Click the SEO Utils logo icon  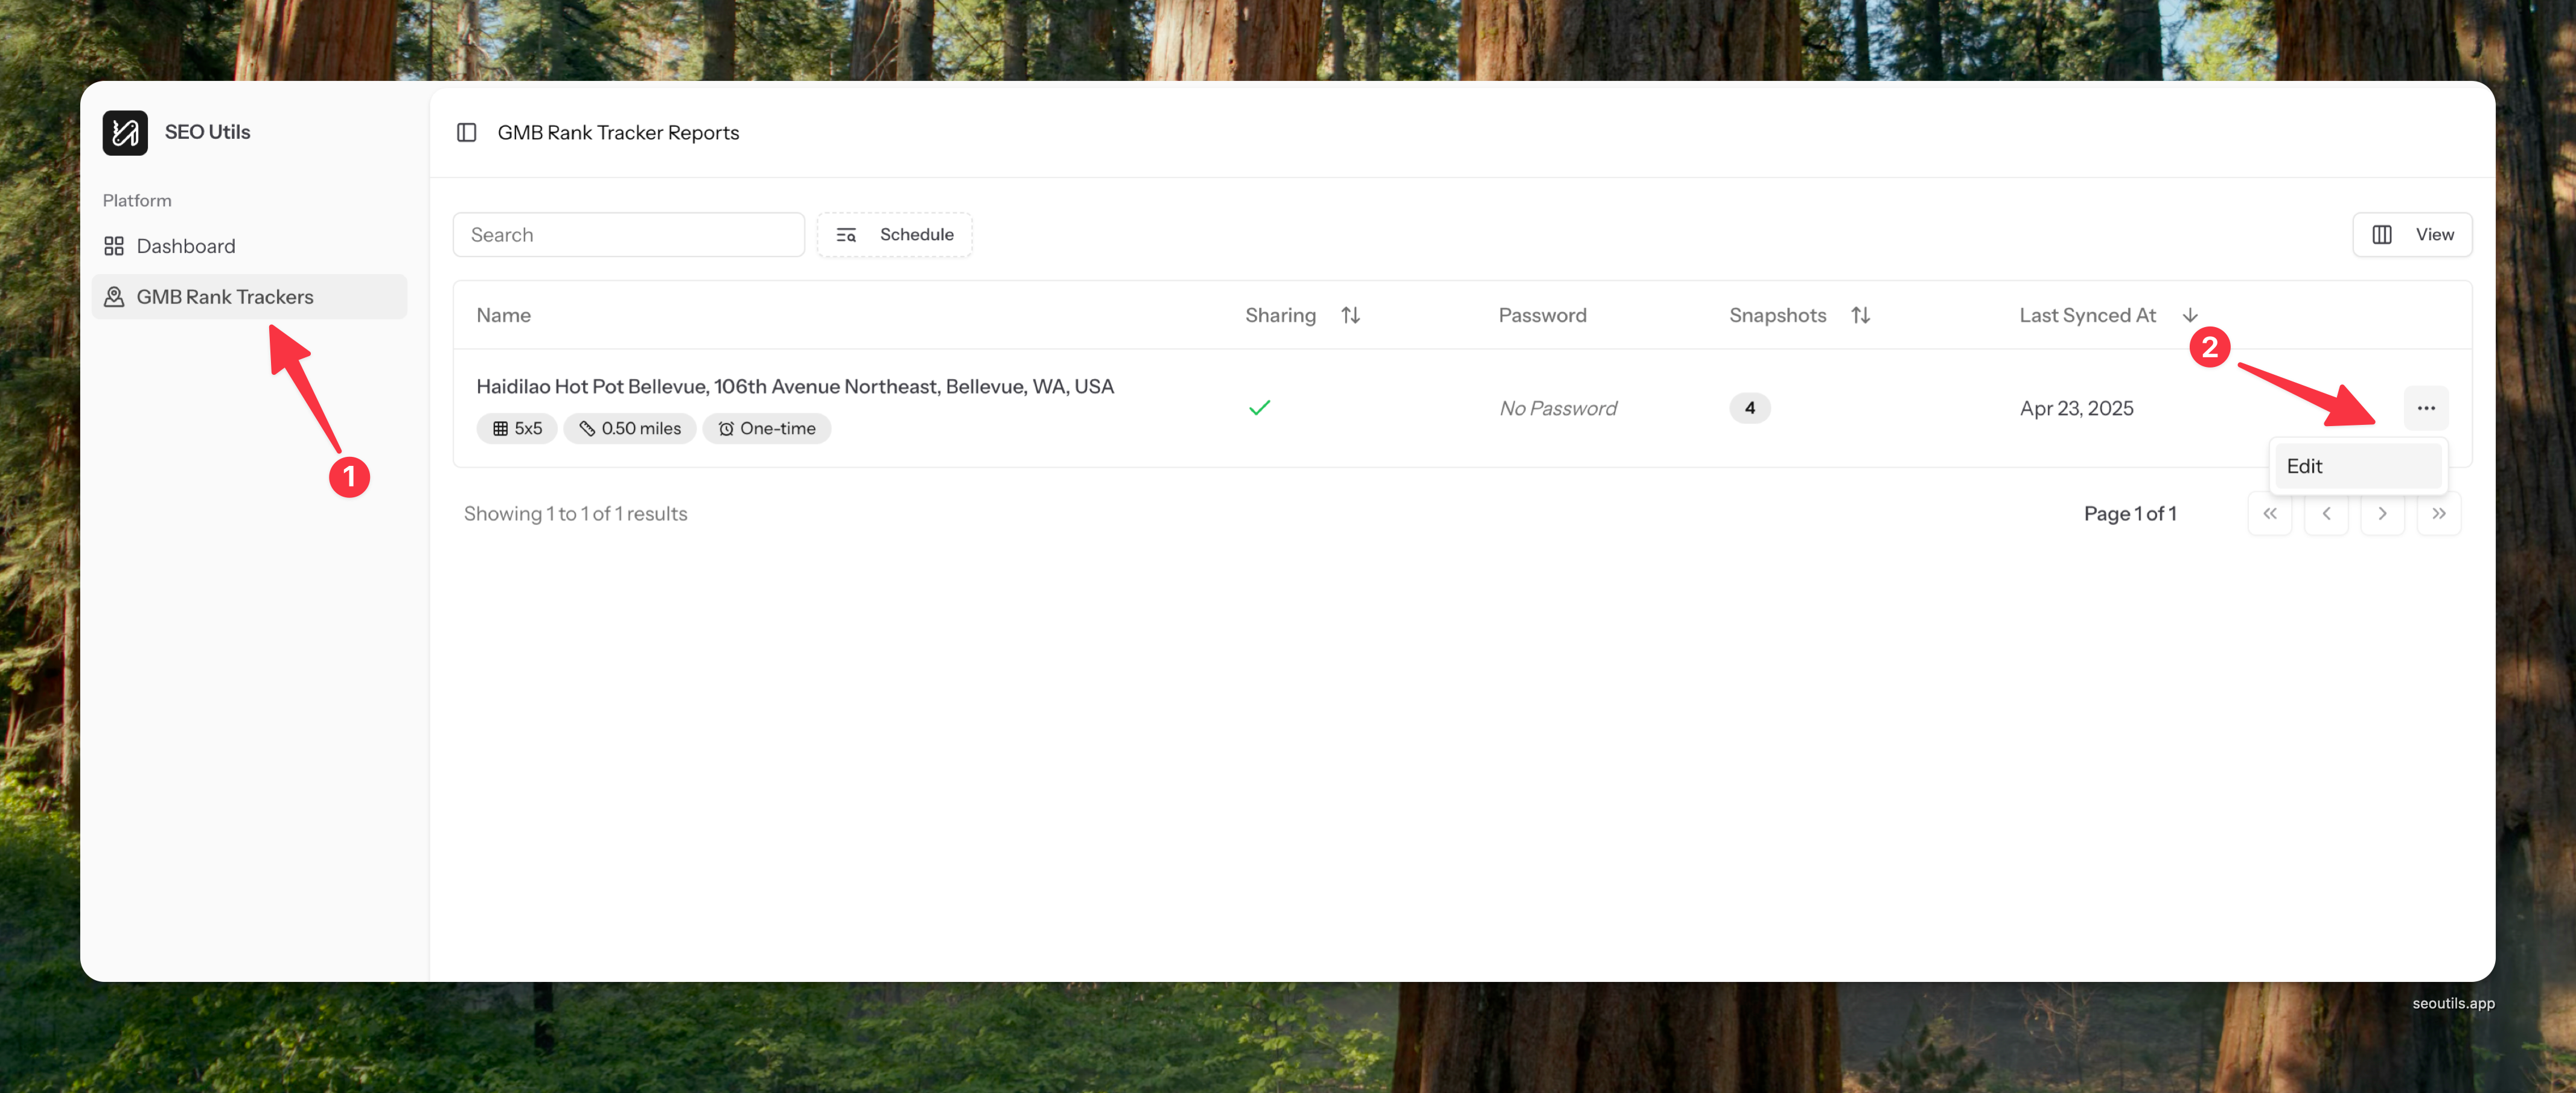click(x=125, y=133)
